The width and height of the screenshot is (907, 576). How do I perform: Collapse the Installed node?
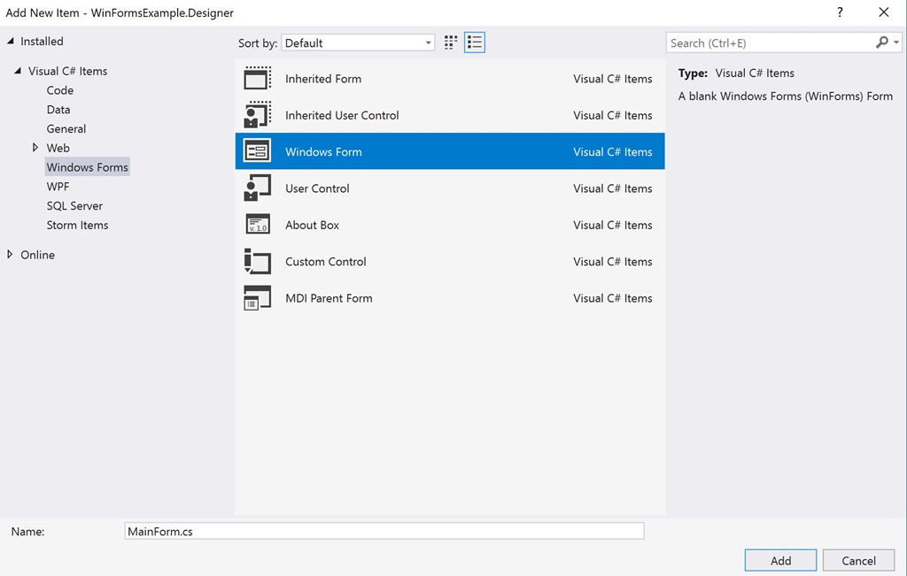[x=10, y=41]
